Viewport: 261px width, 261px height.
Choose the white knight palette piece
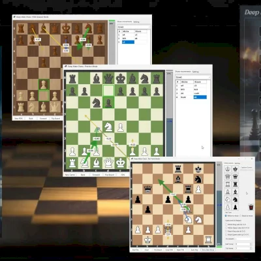click(228, 200)
